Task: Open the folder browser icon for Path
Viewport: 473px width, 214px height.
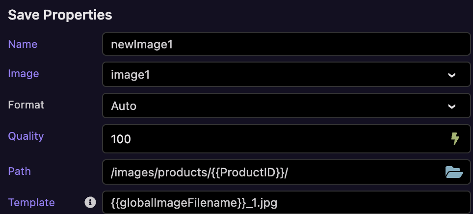Action: (454, 172)
